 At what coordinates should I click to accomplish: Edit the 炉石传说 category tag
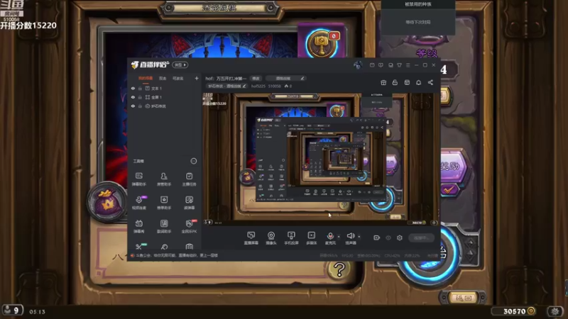(226, 86)
